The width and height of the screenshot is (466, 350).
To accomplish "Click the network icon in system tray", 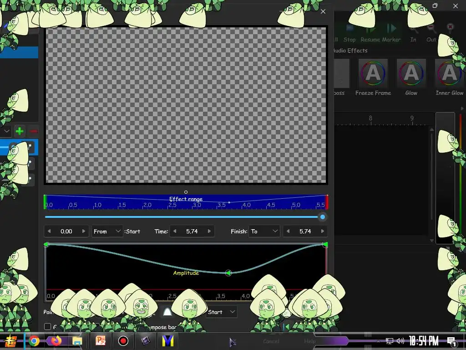I will pos(390,341).
